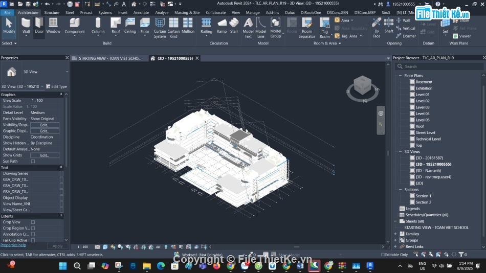
Task: Click the Room Separator tool
Action: point(307,28)
